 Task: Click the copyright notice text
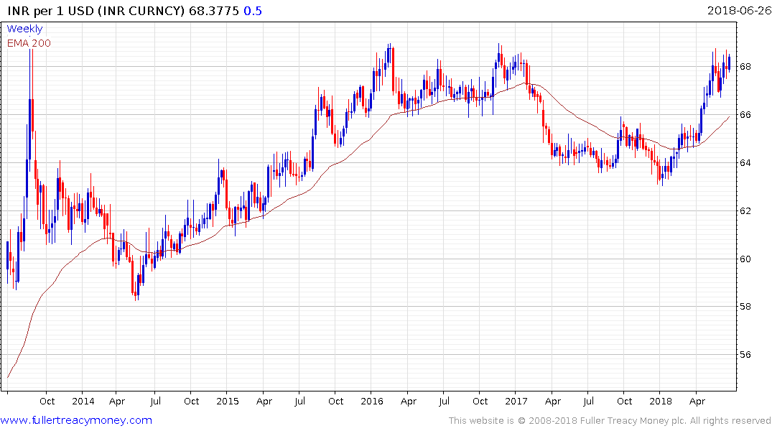tap(610, 421)
